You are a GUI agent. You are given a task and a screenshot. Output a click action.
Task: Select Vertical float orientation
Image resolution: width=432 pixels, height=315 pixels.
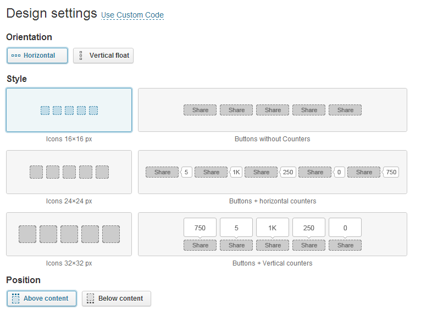(103, 56)
